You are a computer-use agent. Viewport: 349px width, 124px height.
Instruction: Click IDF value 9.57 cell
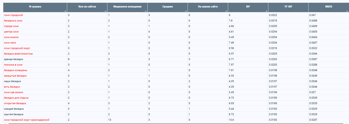pyautogui.click(x=248, y=54)
